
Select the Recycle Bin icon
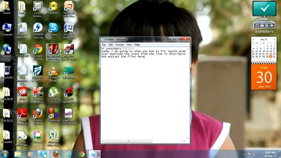click(x=7, y=72)
